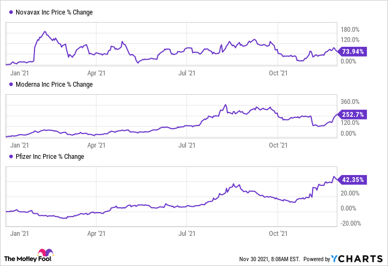Select the Novavax Inc Price % Change label
The width and height of the screenshot is (388, 266).
(53, 12)
